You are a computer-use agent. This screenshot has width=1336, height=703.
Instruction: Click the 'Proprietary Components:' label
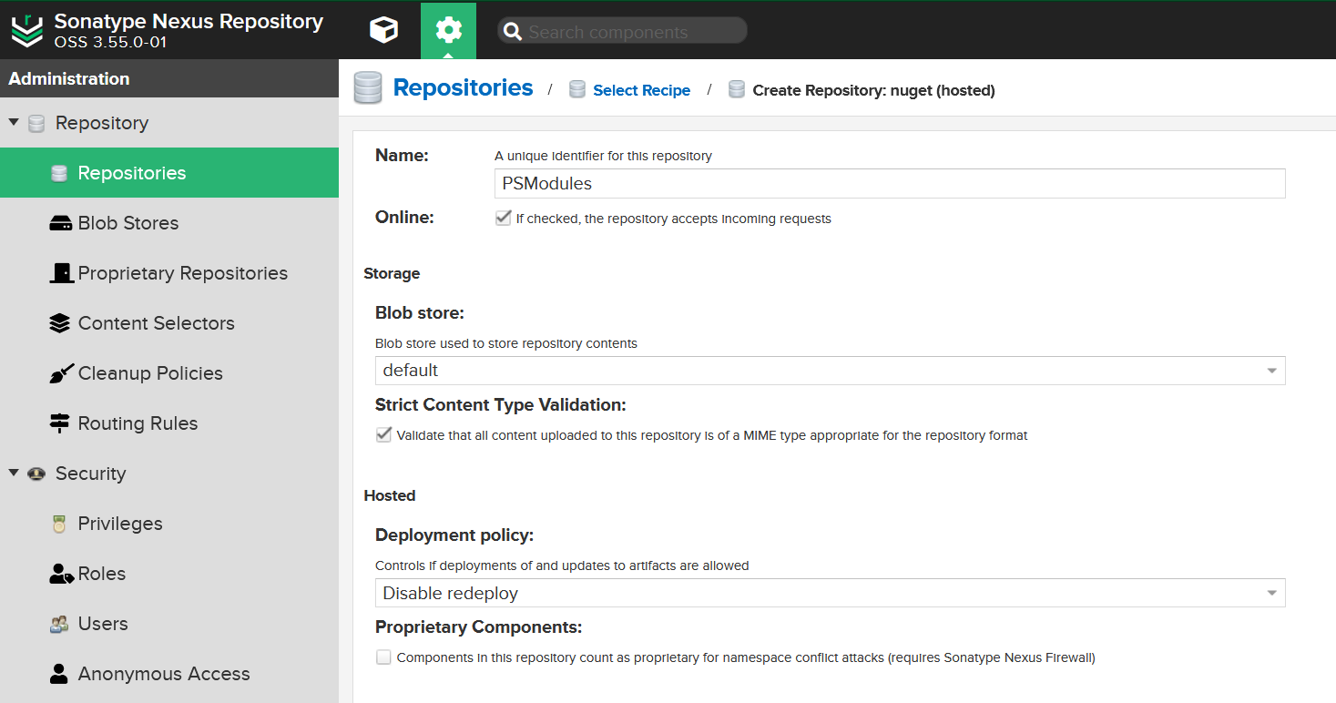[478, 627]
